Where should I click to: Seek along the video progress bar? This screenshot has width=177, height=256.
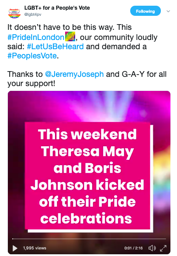pos(89,239)
